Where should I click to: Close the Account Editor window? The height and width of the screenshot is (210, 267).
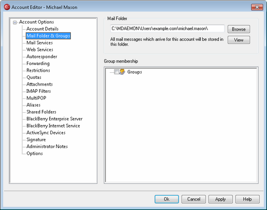257,7
